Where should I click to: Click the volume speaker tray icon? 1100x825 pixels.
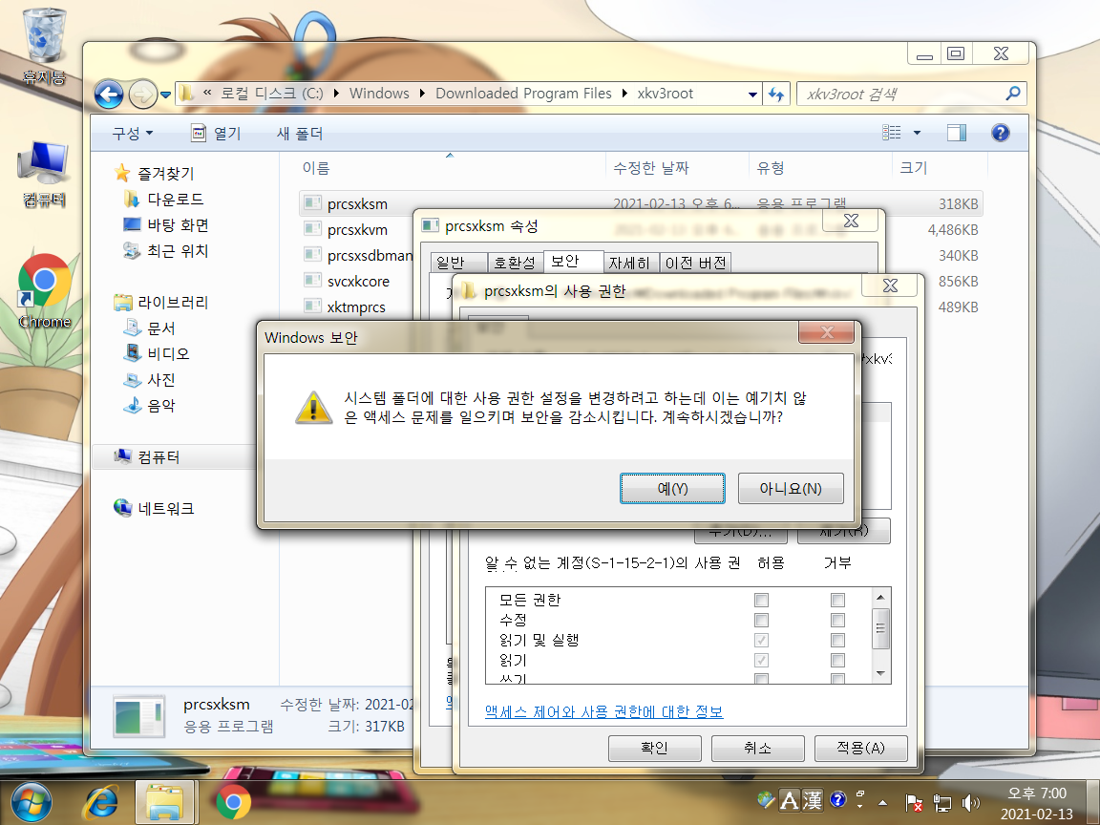pyautogui.click(x=970, y=802)
